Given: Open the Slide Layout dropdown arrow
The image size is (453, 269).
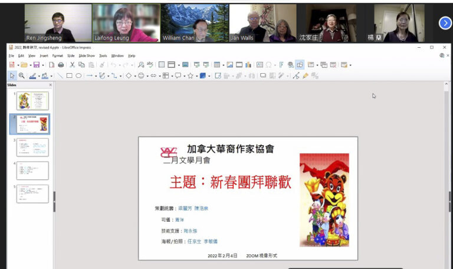Looking at the screenshot, I should pyautogui.click(x=350, y=65).
